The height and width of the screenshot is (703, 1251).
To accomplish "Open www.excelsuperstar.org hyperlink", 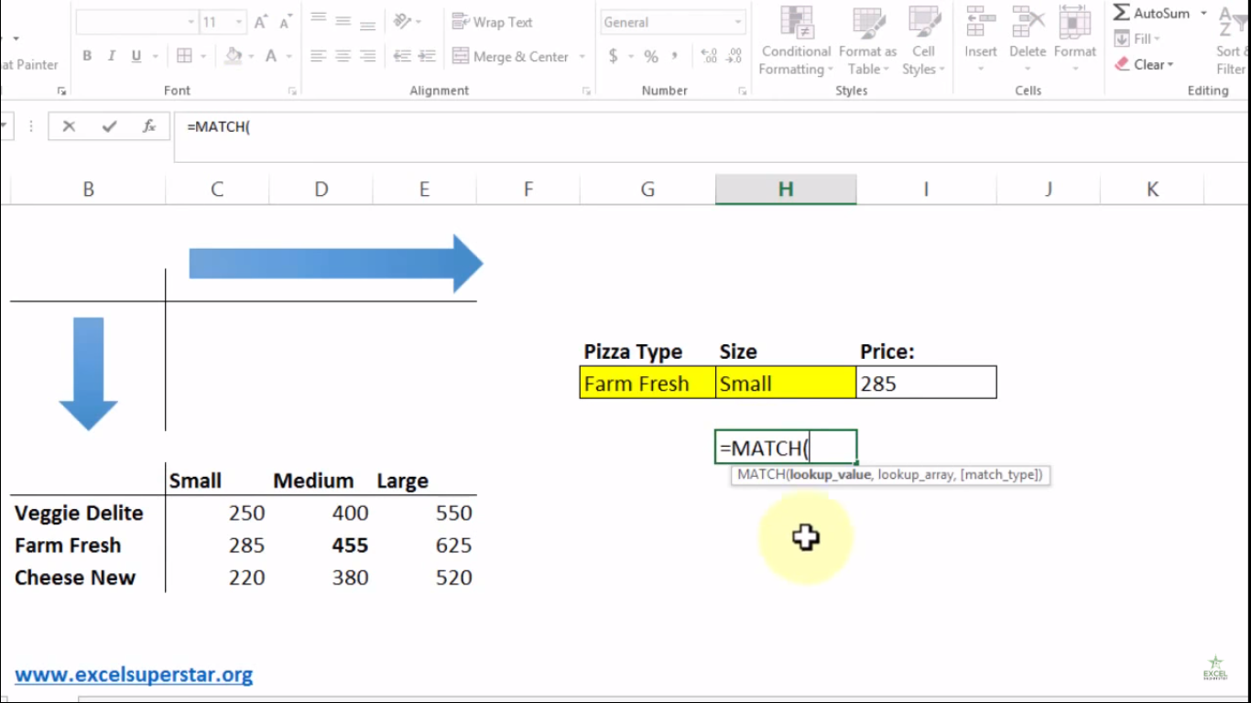I will click(x=134, y=675).
